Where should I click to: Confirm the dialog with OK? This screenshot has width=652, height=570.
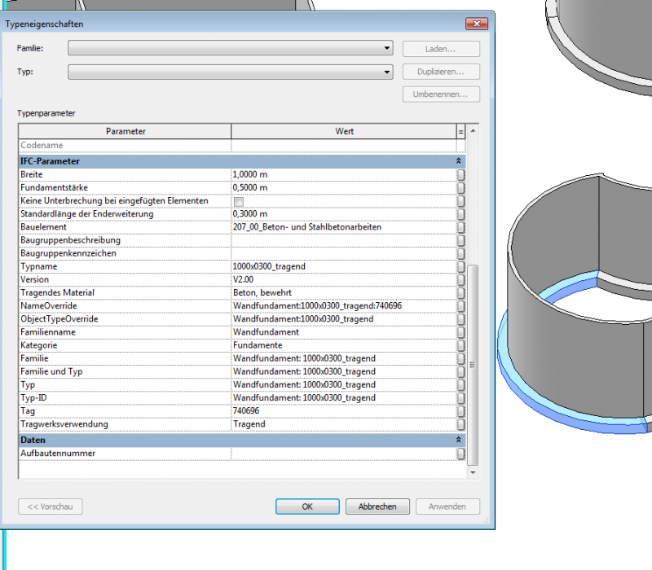[x=307, y=506]
